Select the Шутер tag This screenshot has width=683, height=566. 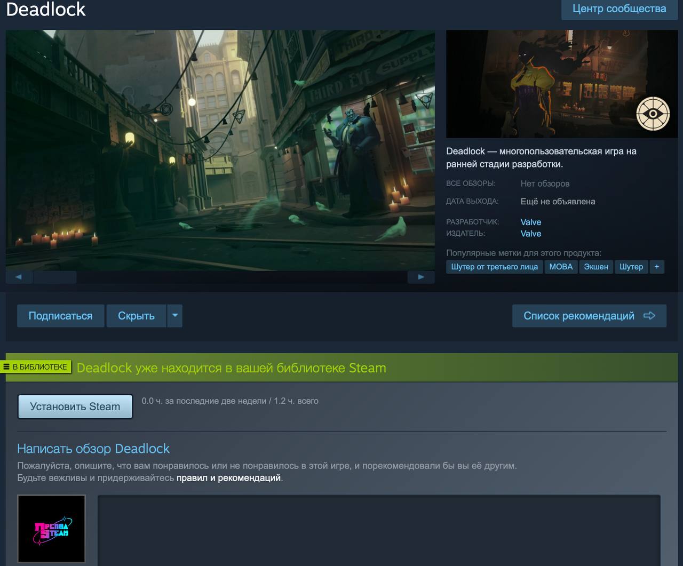click(x=631, y=267)
